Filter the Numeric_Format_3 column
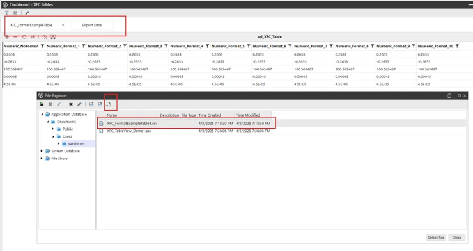The image size is (473, 251). [x=166, y=46]
